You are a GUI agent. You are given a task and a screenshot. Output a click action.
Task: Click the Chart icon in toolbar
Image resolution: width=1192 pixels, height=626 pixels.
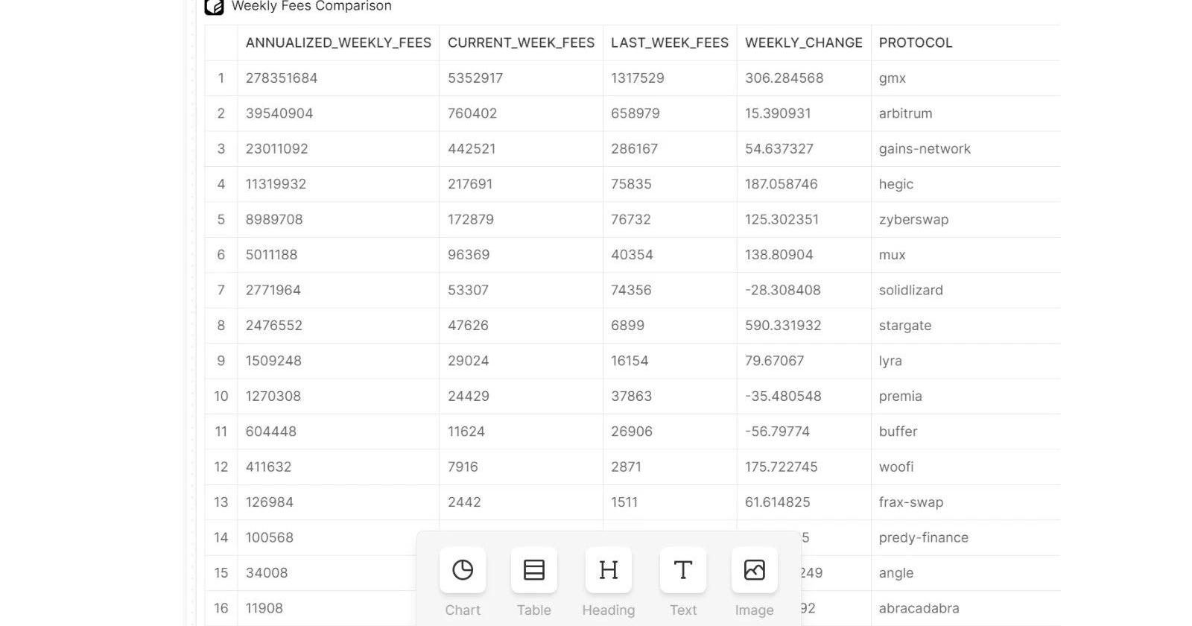point(463,570)
